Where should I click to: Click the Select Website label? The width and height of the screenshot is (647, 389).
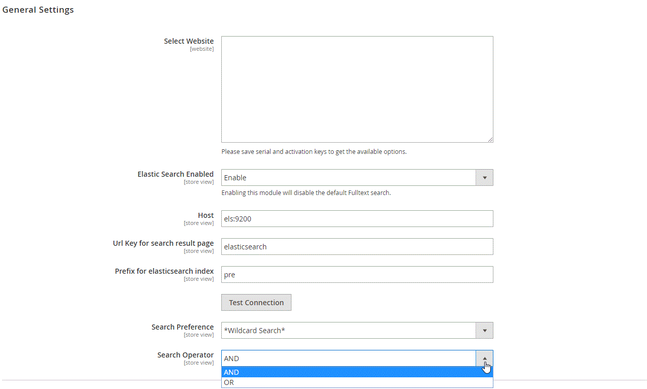point(189,41)
